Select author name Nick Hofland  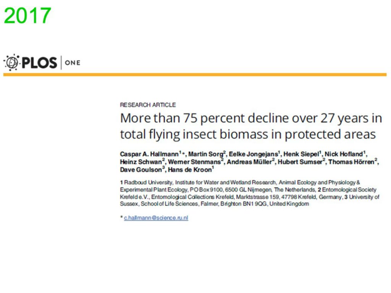click(344, 154)
